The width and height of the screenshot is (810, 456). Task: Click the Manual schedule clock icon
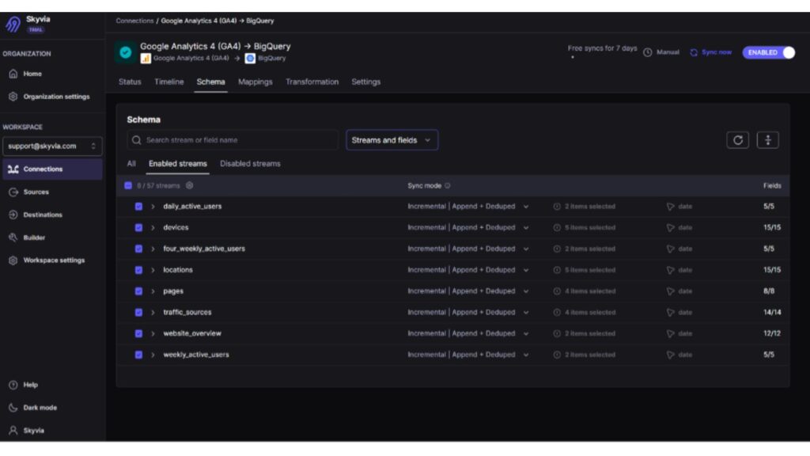click(x=647, y=52)
